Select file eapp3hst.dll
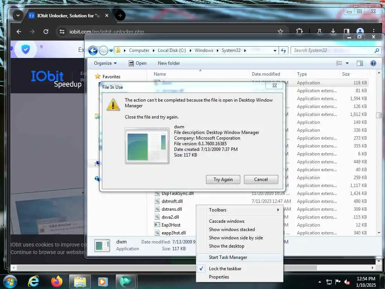Screen dimensions: 385x289 174,233
